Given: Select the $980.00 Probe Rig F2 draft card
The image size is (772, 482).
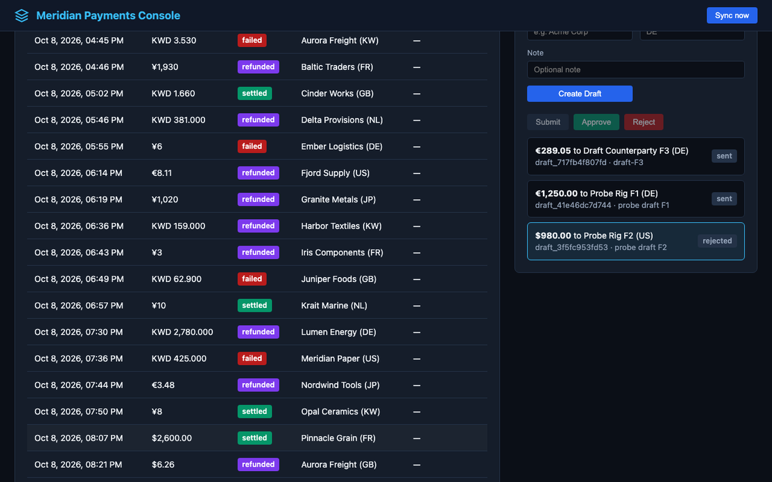Looking at the screenshot, I should pyautogui.click(x=636, y=241).
